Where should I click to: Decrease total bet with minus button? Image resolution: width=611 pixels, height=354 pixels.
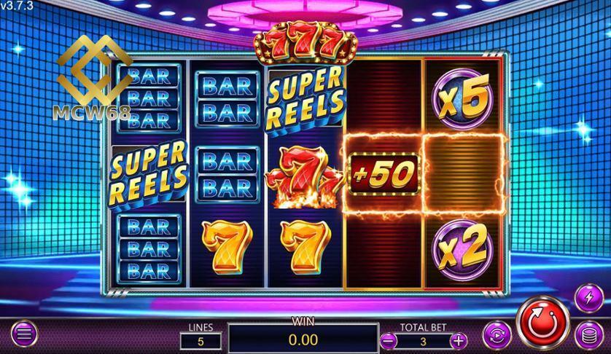[389, 341]
